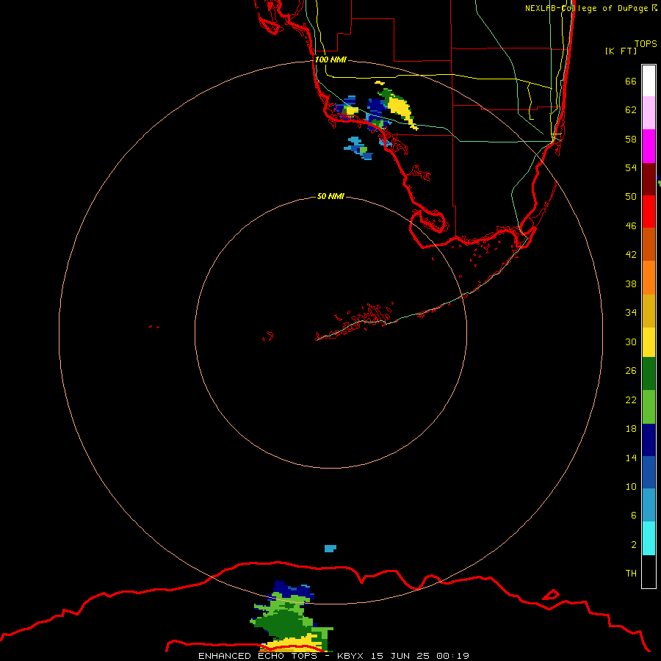Click the legend value 34
The width and height of the screenshot is (661, 661).
(x=631, y=312)
